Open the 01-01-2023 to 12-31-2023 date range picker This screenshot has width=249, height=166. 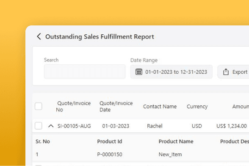[x=172, y=72]
